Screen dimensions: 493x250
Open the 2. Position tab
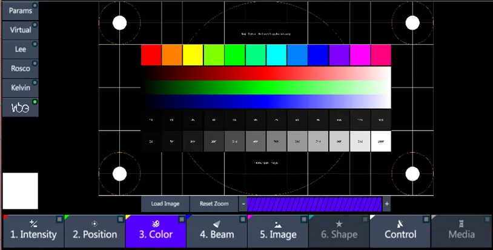tap(94, 231)
